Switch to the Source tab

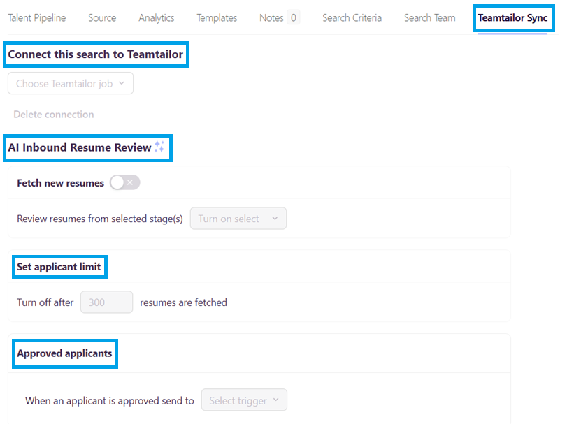(x=102, y=17)
